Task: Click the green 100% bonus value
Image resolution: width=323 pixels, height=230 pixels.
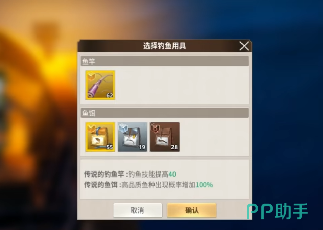Action: point(204,185)
